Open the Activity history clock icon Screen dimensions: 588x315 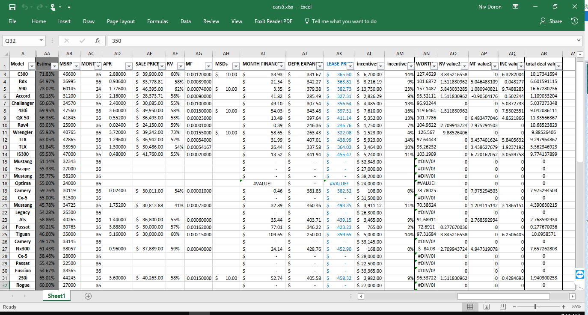pos(575,21)
